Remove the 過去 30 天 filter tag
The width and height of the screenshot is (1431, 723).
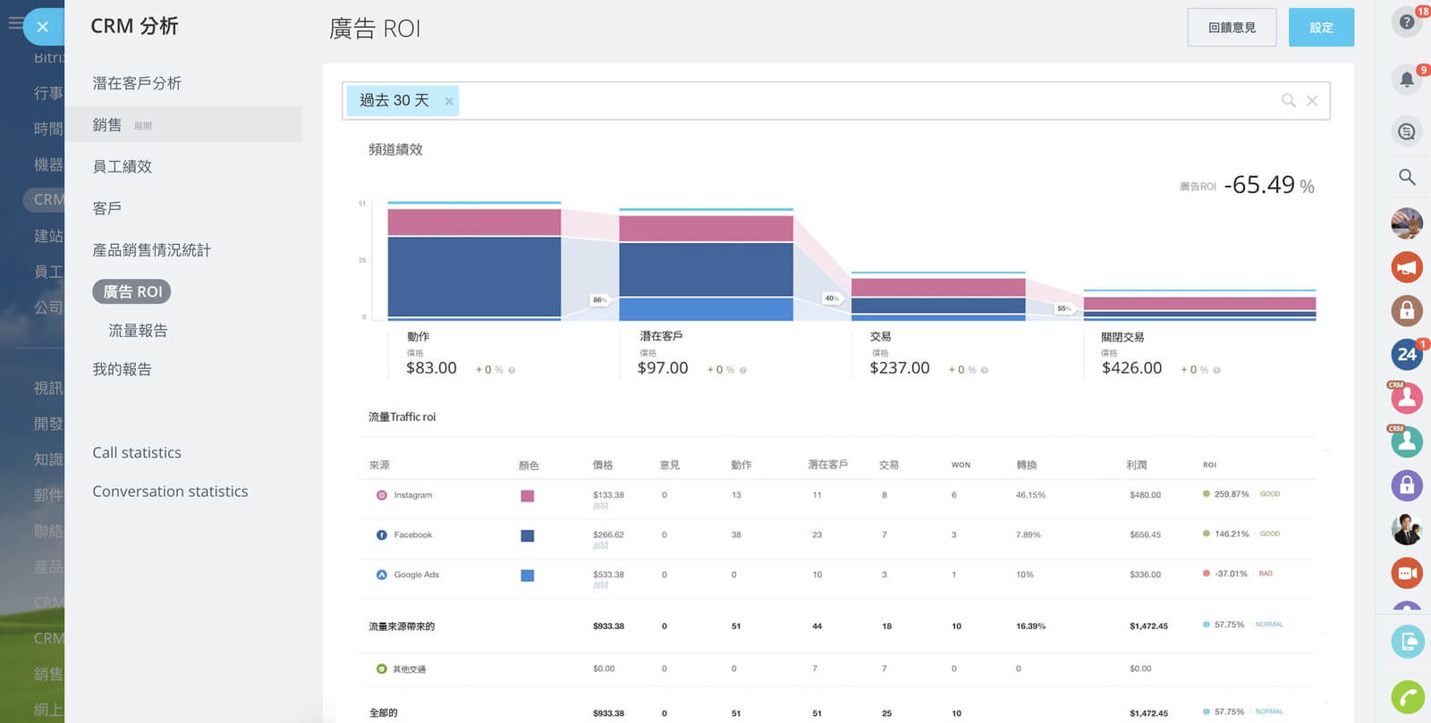point(449,102)
